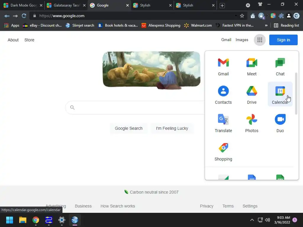Image resolution: width=303 pixels, height=227 pixels.
Task: Open File Explorer from taskbar
Action: click(22, 220)
